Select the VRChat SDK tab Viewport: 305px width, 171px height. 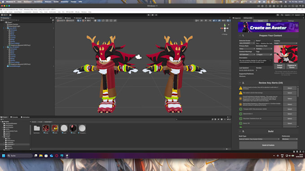(248, 18)
